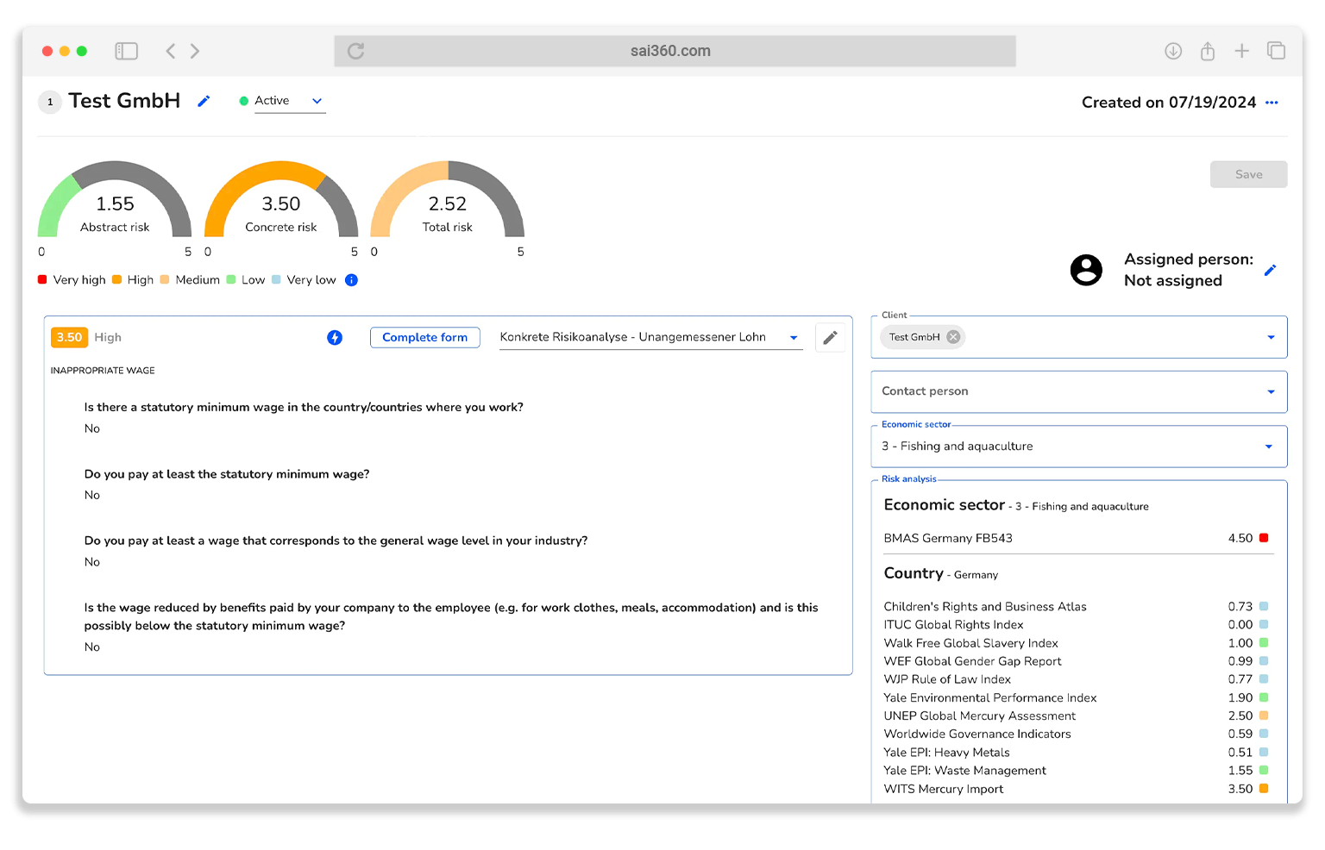Reload the page with refresh icon
The image size is (1325, 850).
tap(355, 51)
